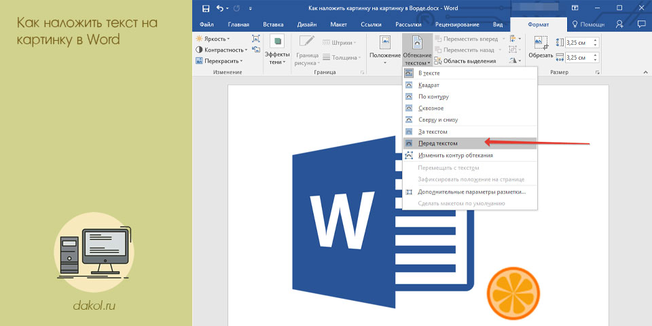The width and height of the screenshot is (652, 326).
Task: Click the Redo icon in title bar
Action: click(238, 8)
